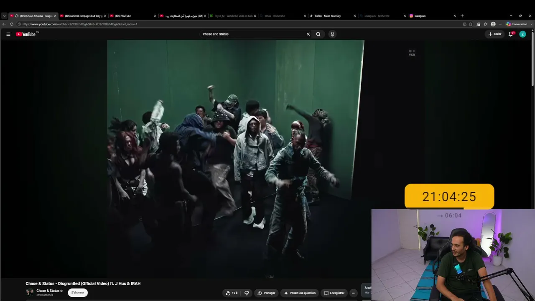
Task: Close the Chase & Status tab
Action: click(x=55, y=16)
